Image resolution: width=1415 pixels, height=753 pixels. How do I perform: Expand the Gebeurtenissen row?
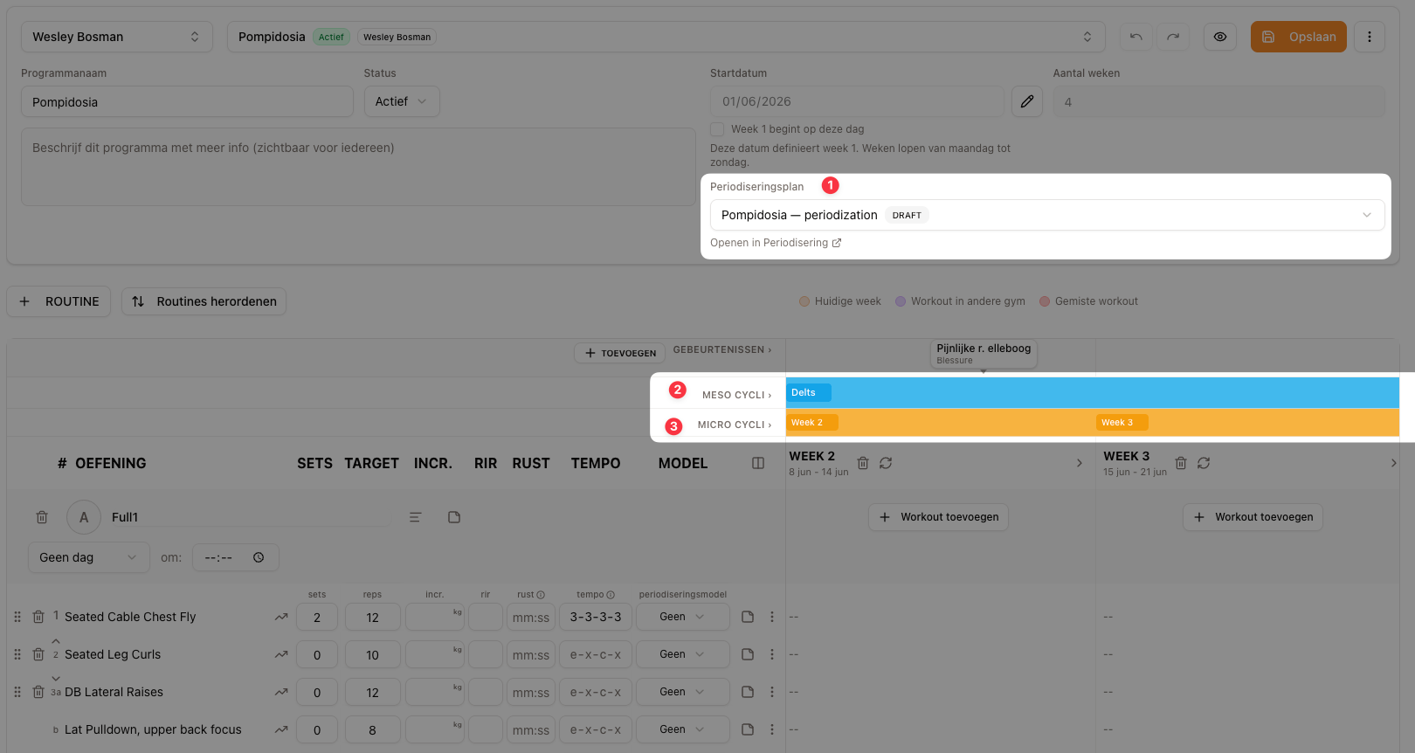722,349
